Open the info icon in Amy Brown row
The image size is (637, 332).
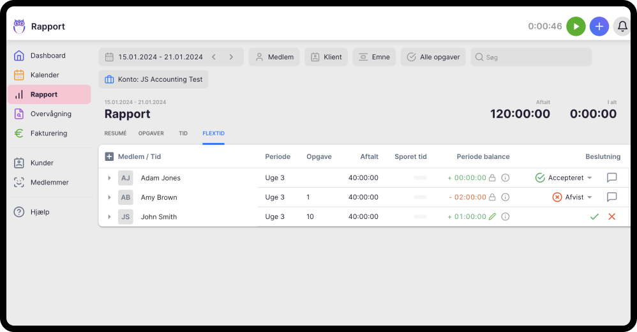[x=506, y=197]
